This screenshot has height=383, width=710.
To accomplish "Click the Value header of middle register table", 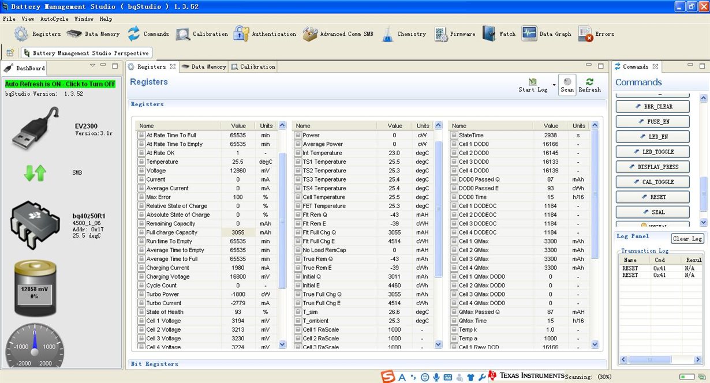I will (395, 126).
